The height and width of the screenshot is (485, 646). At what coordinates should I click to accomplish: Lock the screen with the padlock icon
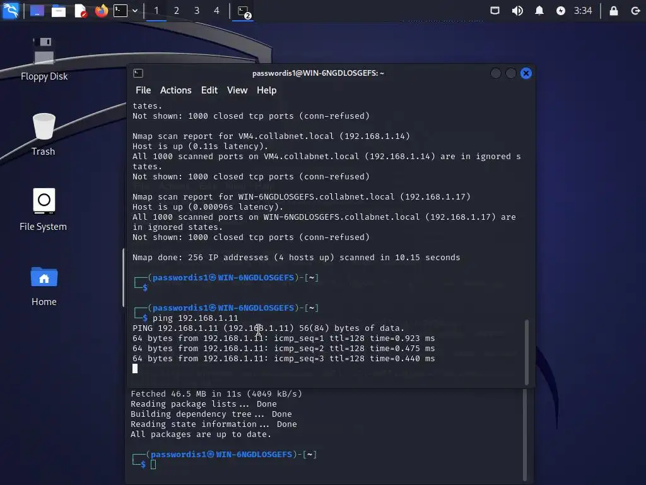[613, 11]
